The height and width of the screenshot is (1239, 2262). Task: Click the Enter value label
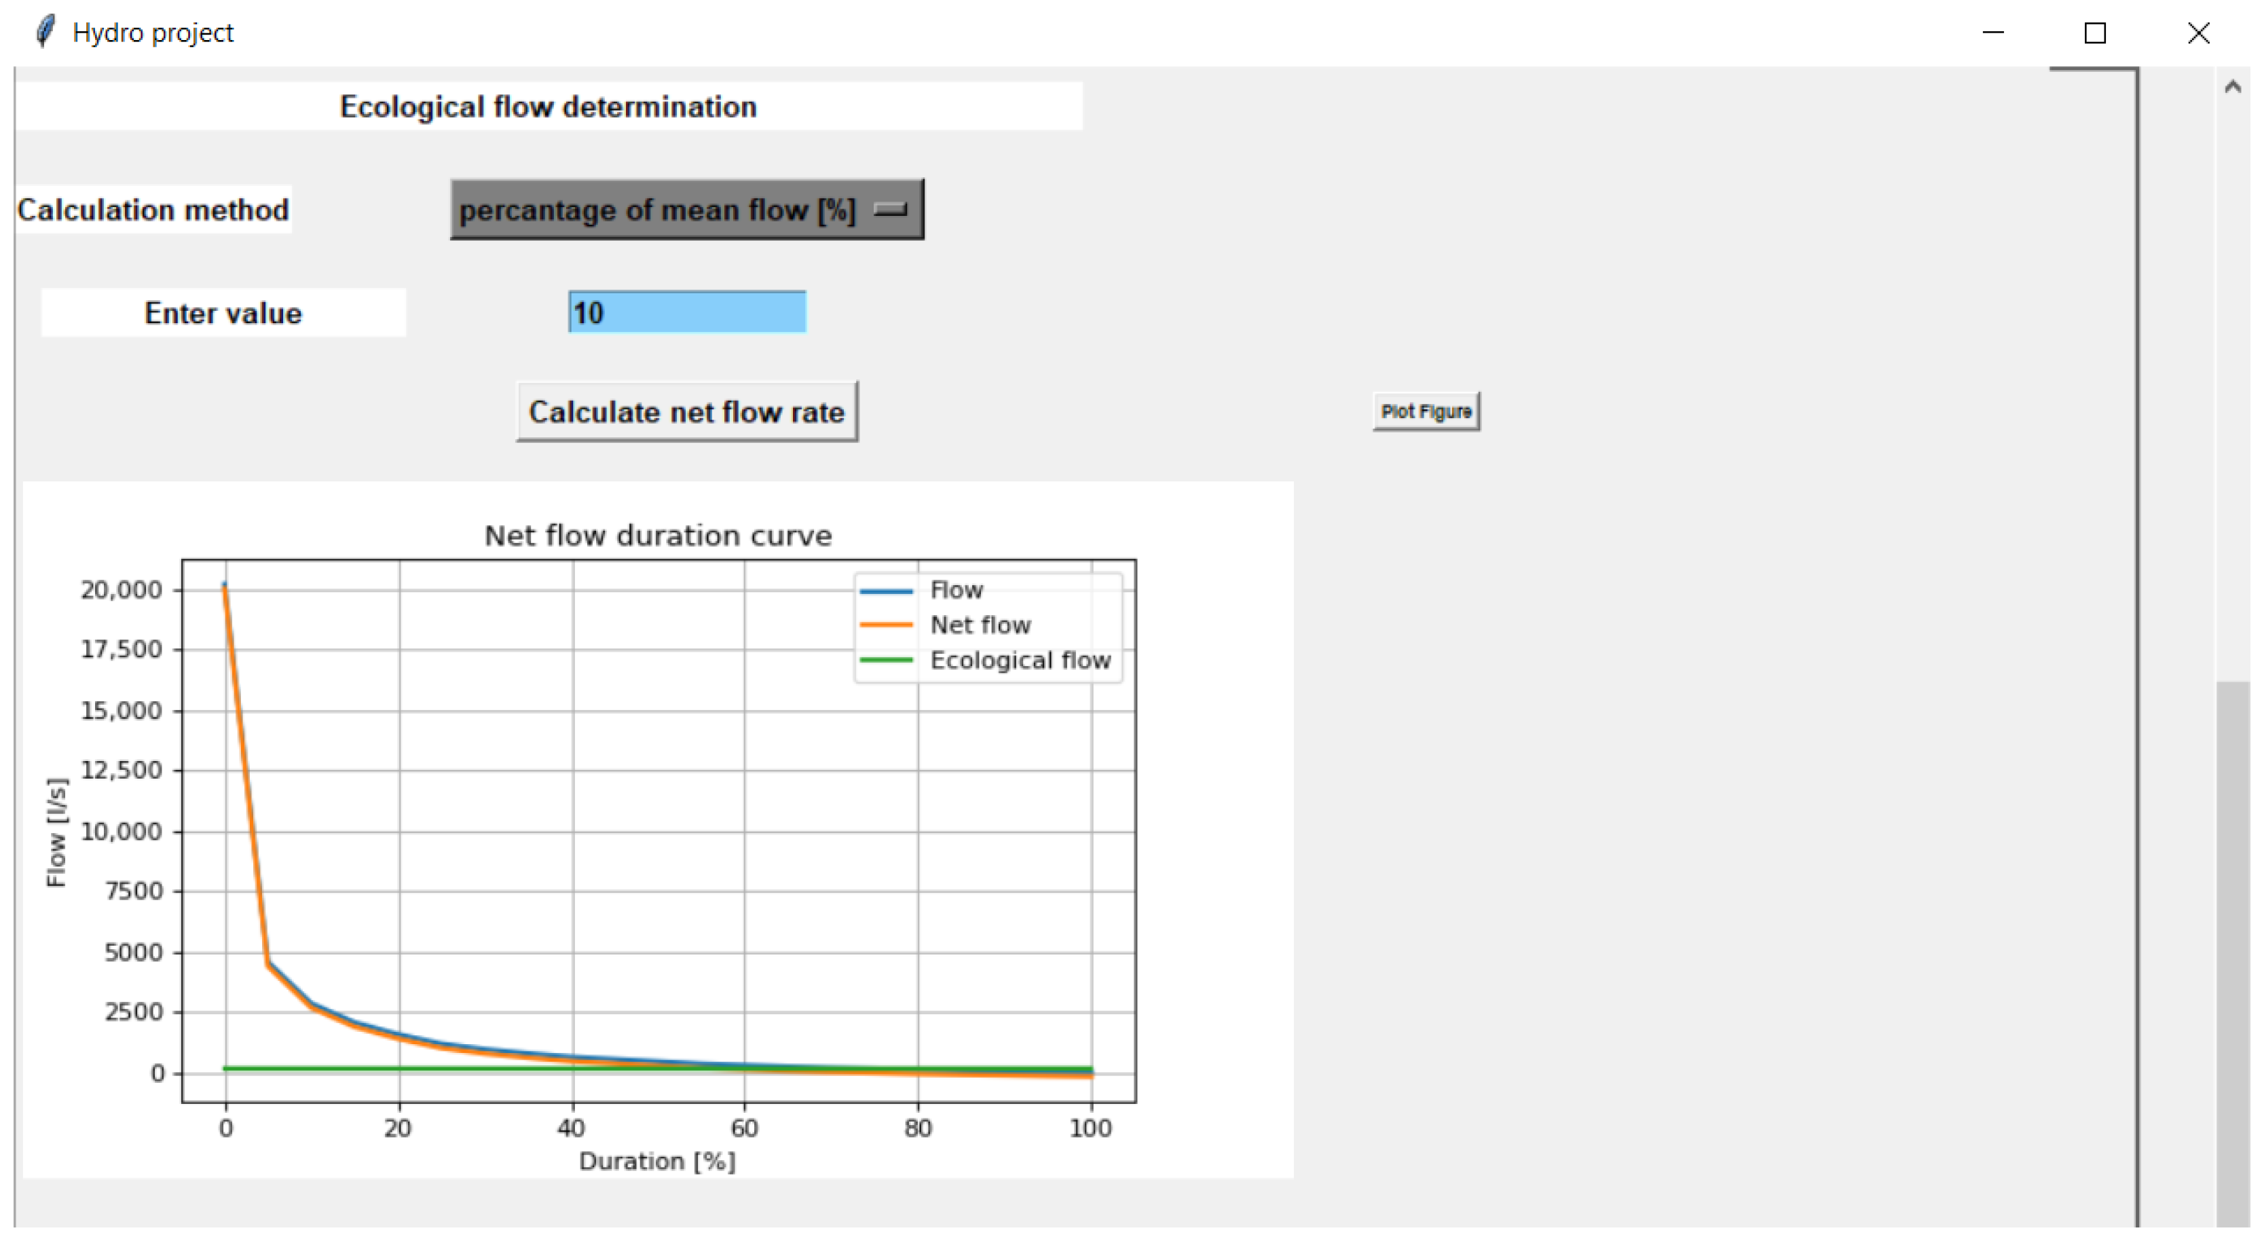(x=223, y=314)
